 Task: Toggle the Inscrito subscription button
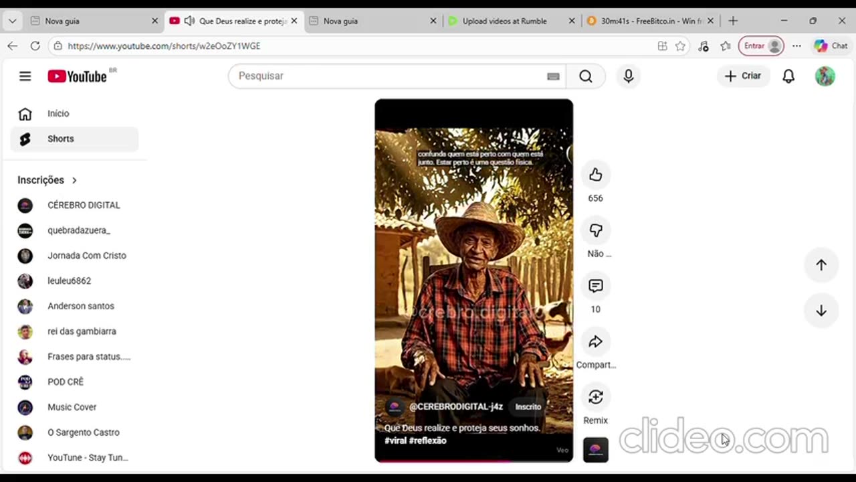tap(528, 407)
